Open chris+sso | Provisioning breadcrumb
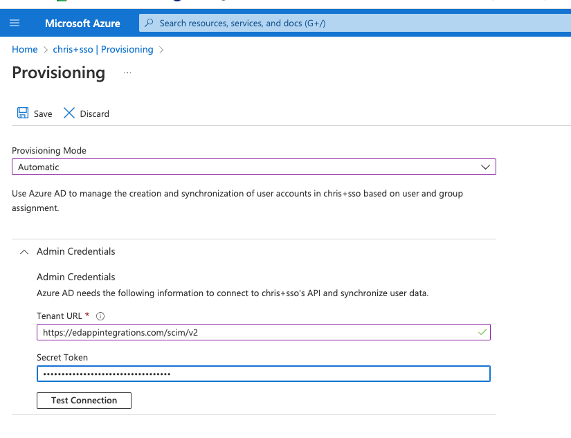The image size is (571, 438). pos(103,49)
